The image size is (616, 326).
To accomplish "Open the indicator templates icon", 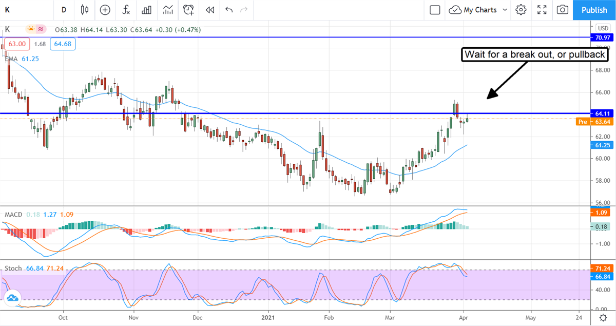I will coord(168,10).
